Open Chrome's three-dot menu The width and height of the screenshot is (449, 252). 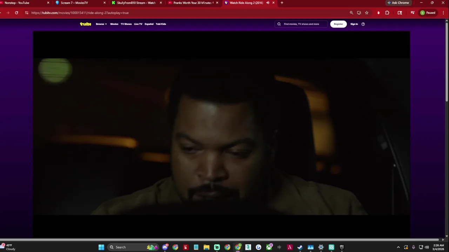443,13
